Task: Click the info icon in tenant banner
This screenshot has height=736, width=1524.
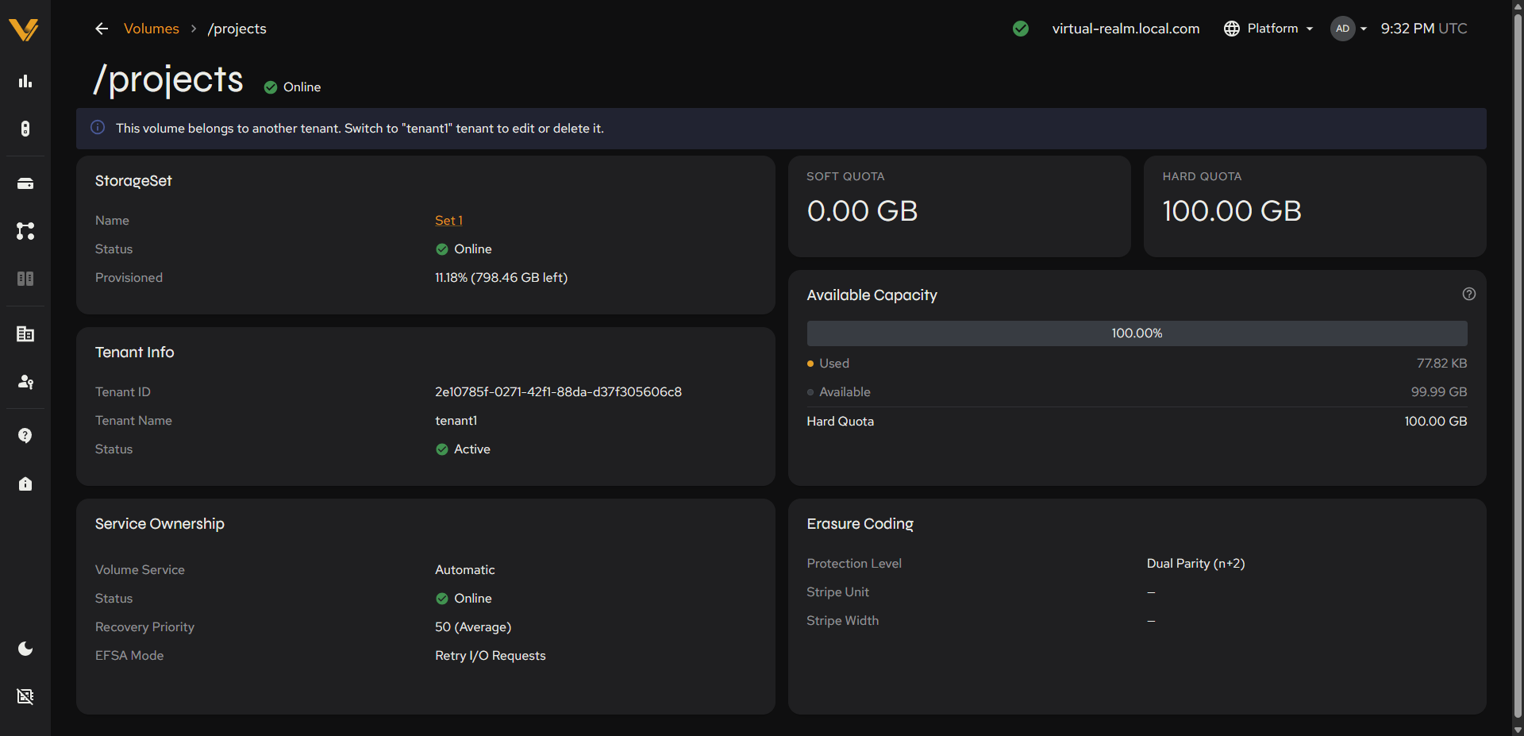Action: pyautogui.click(x=98, y=128)
